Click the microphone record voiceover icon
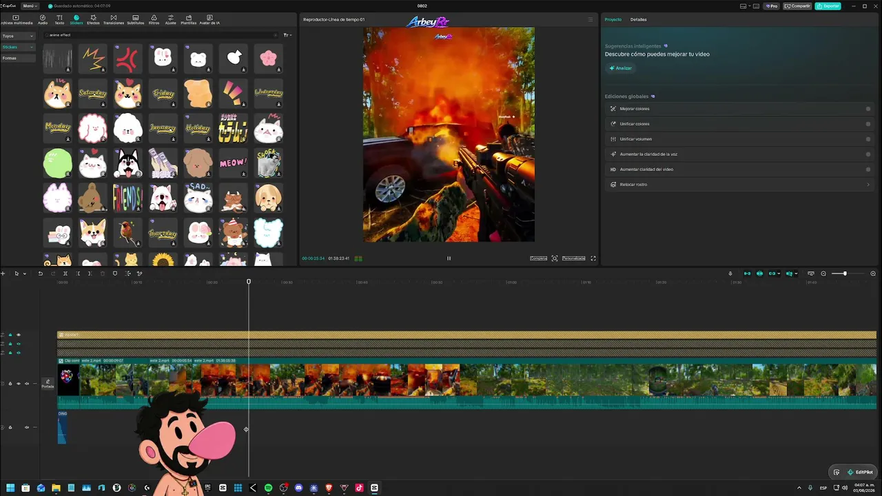This screenshot has width=882, height=496. (x=730, y=273)
